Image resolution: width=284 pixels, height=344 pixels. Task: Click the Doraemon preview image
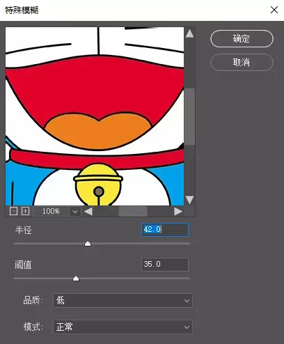[x=95, y=116]
